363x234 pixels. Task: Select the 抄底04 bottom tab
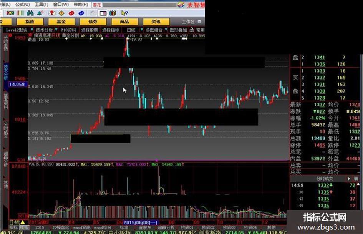click(250, 227)
